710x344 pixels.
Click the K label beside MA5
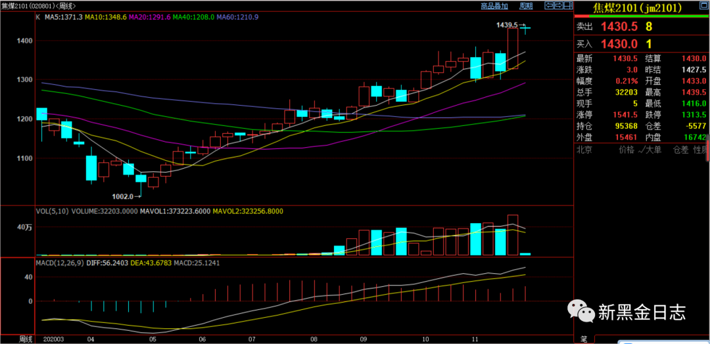38,17
